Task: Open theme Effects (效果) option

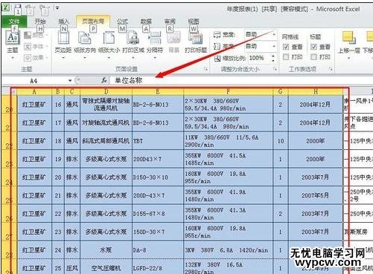Action: tap(35, 58)
